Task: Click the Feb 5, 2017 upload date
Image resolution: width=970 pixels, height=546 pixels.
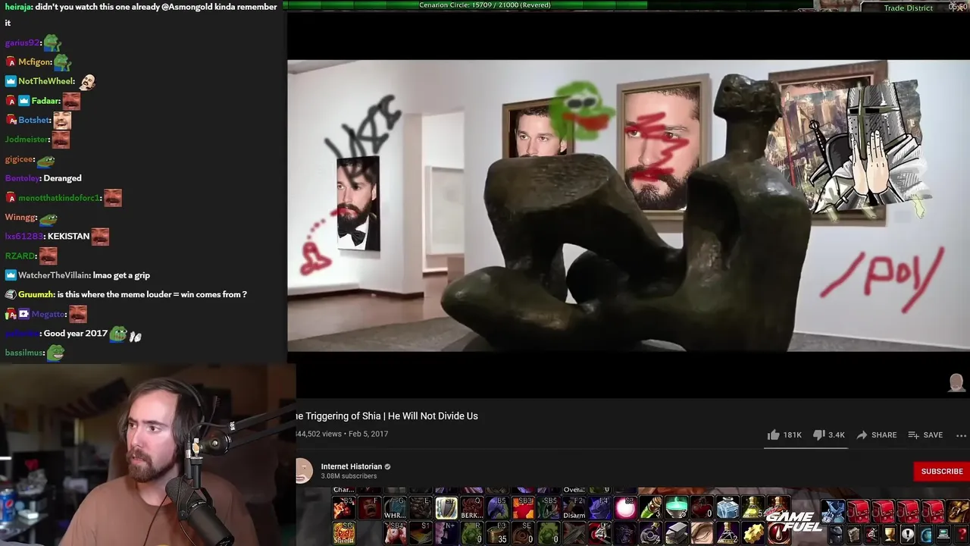Action: click(368, 434)
